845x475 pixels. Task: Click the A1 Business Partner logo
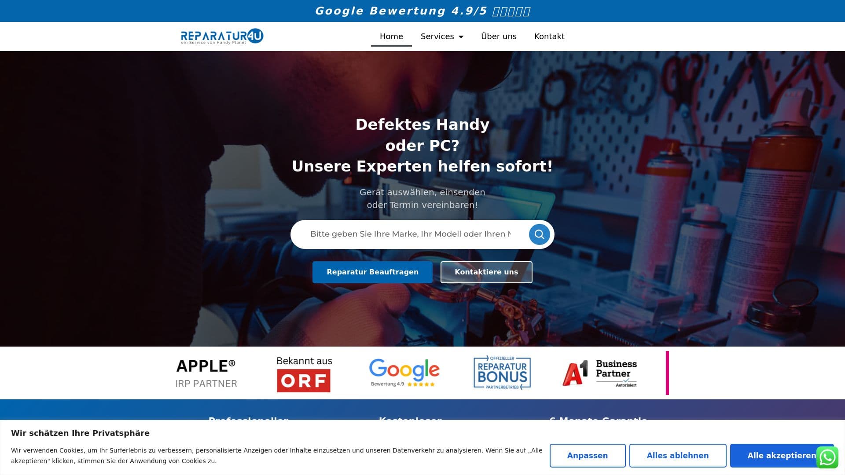[x=599, y=373]
